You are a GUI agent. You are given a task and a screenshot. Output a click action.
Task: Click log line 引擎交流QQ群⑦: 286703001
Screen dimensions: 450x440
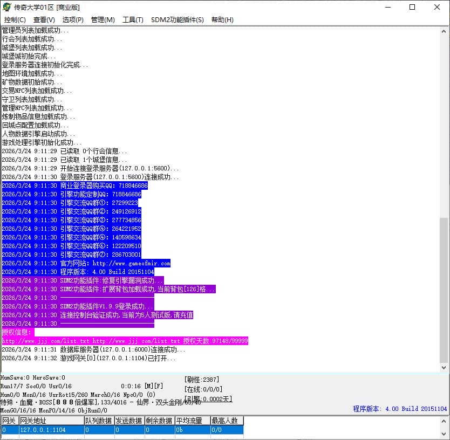tap(71, 255)
